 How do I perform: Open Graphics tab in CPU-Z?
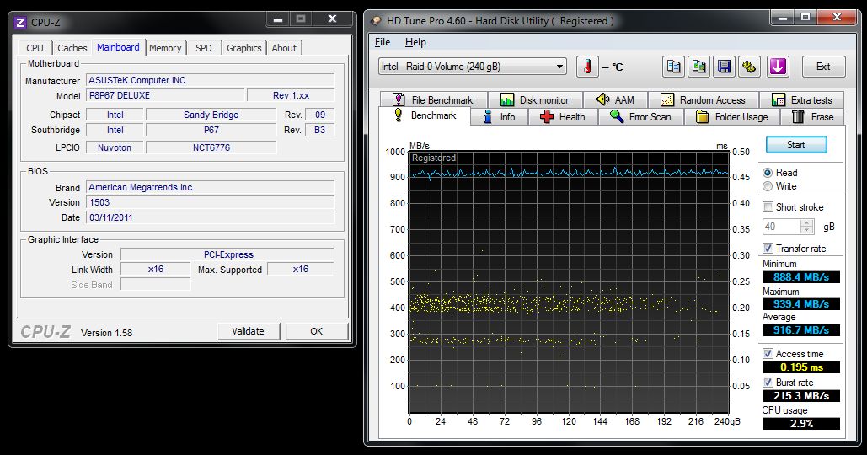[x=244, y=48]
